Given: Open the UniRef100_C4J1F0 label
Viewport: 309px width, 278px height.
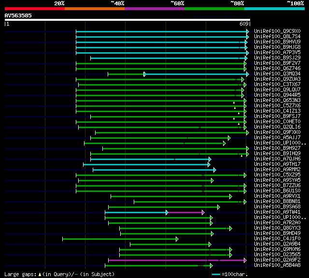Looking at the screenshot, I should 277,239.
